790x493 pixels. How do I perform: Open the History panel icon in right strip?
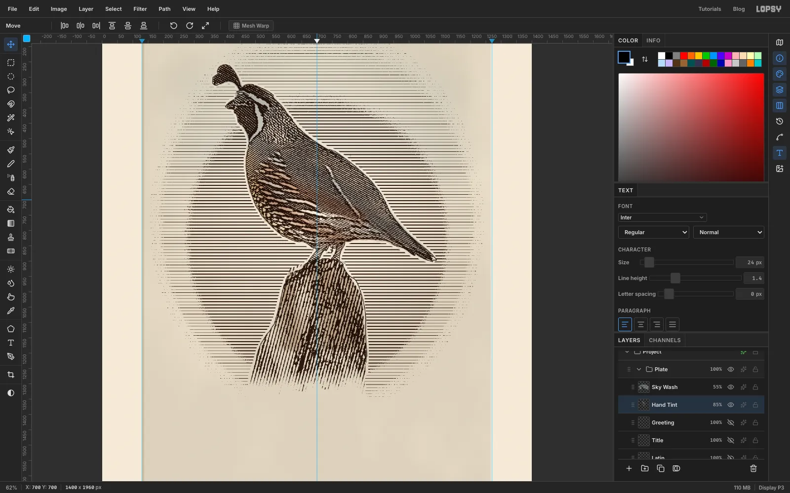point(780,121)
